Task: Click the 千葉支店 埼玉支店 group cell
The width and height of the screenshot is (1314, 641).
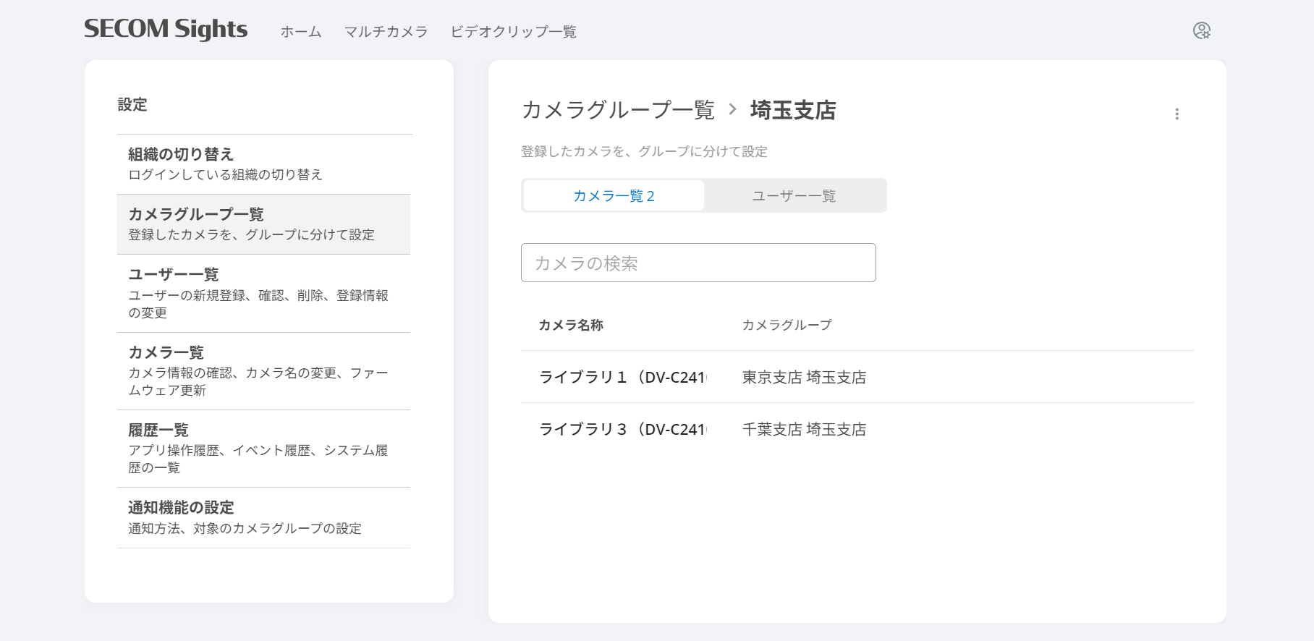Action: click(804, 429)
